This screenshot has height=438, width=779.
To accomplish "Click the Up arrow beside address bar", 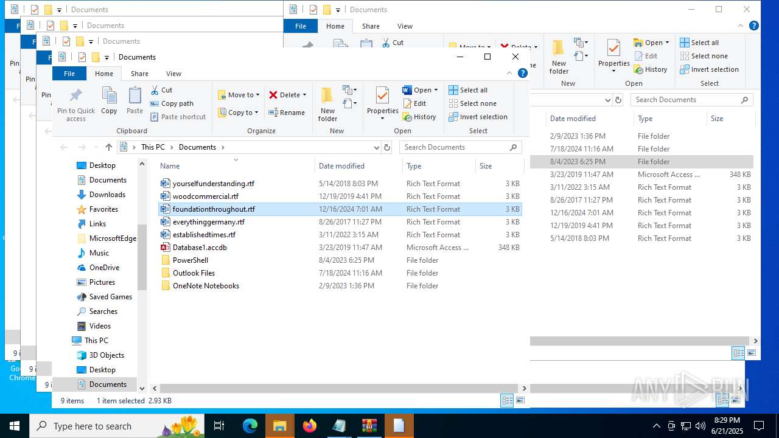I will [x=109, y=147].
